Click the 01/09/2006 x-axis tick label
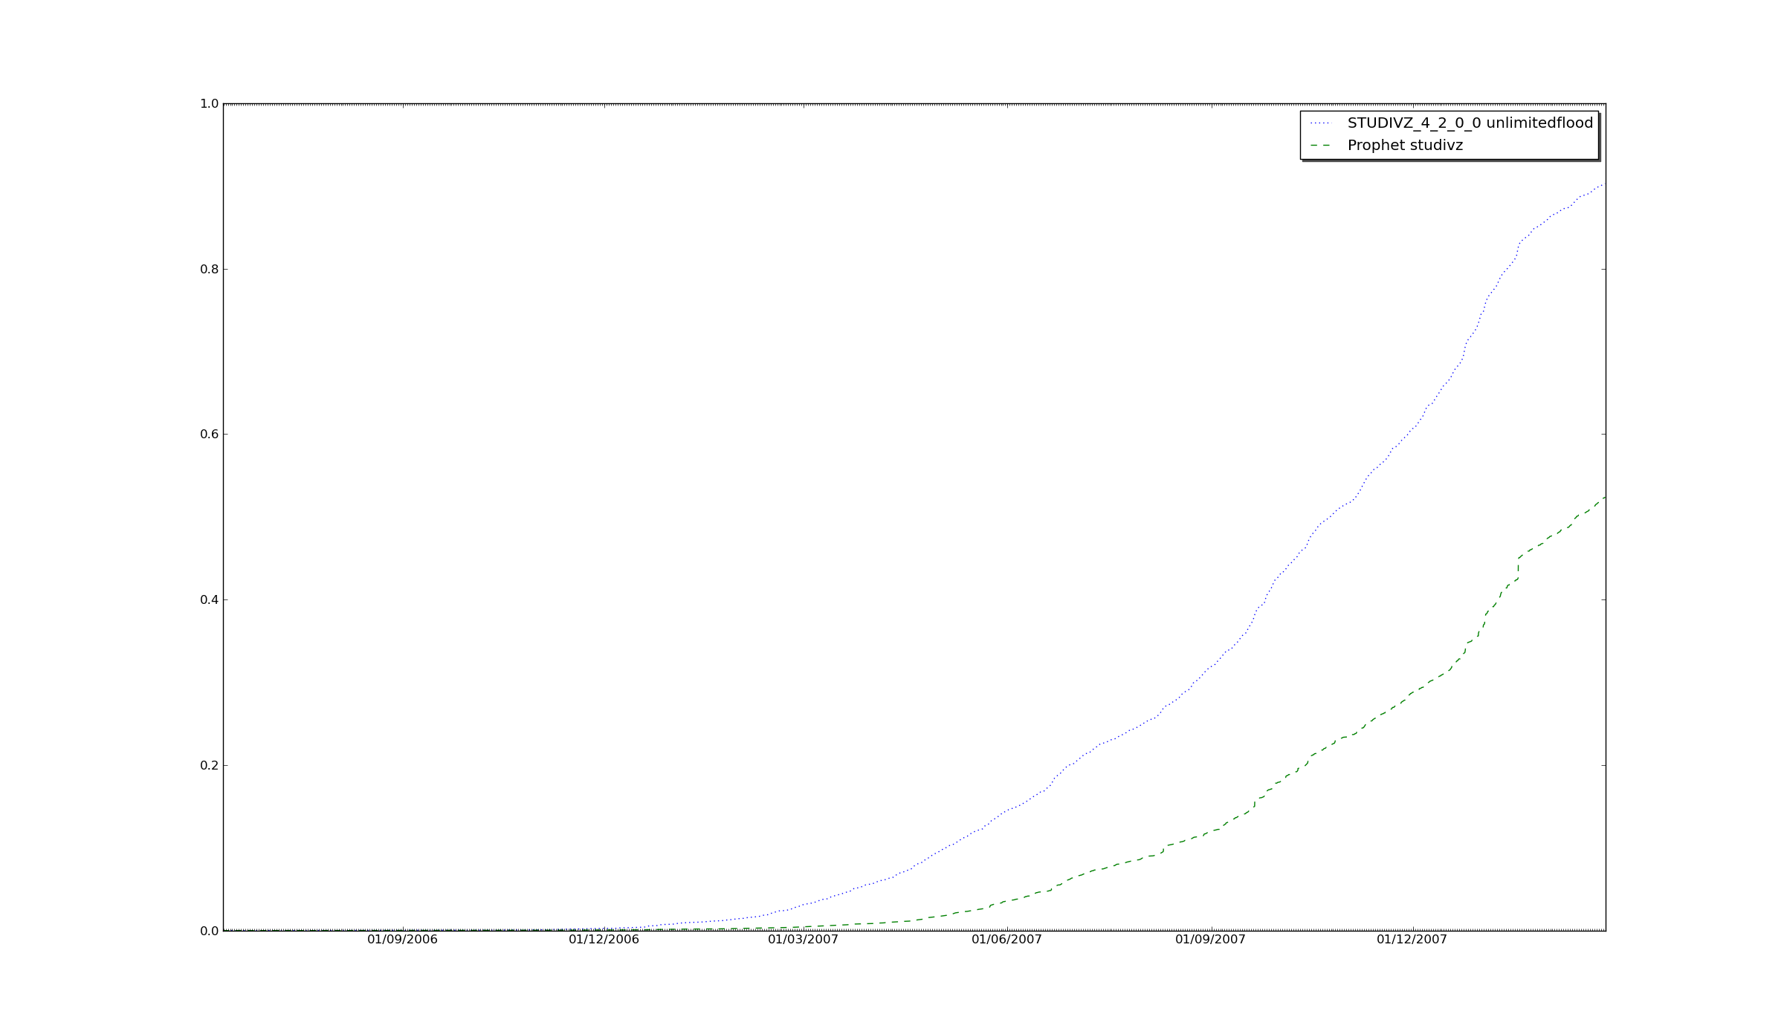The image size is (1784, 1034). coord(402,940)
